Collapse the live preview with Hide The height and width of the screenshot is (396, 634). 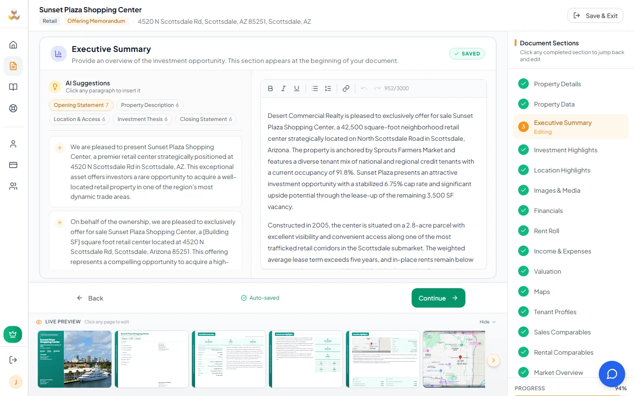click(x=487, y=322)
